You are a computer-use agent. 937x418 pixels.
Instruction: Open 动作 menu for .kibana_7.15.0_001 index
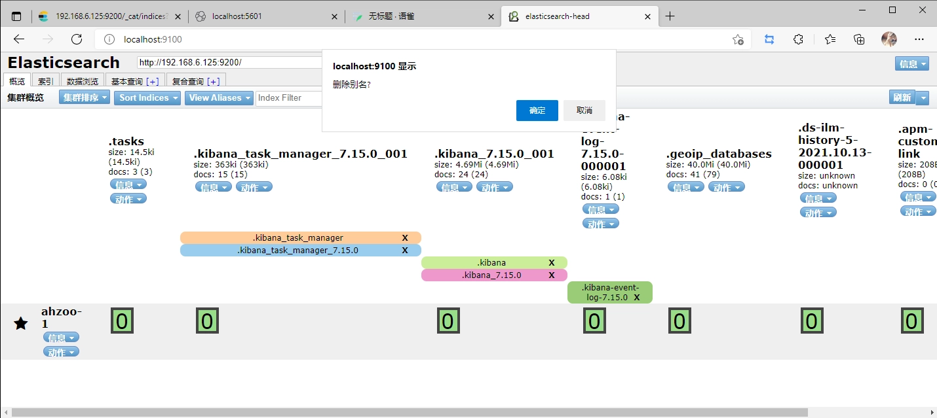point(495,187)
